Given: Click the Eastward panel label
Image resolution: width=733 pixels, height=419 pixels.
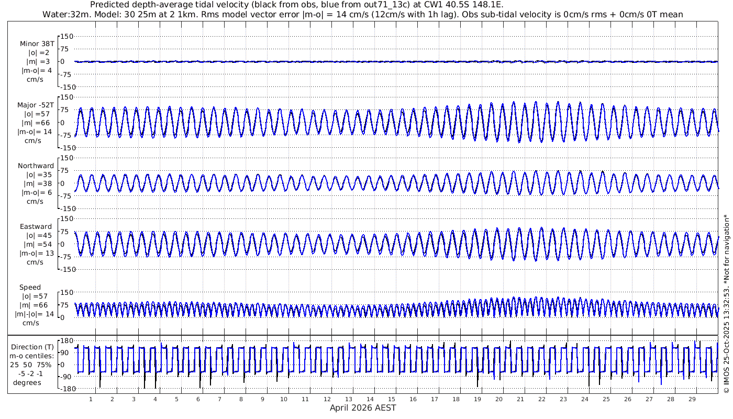Looking at the screenshot, I should pyautogui.click(x=36, y=227).
